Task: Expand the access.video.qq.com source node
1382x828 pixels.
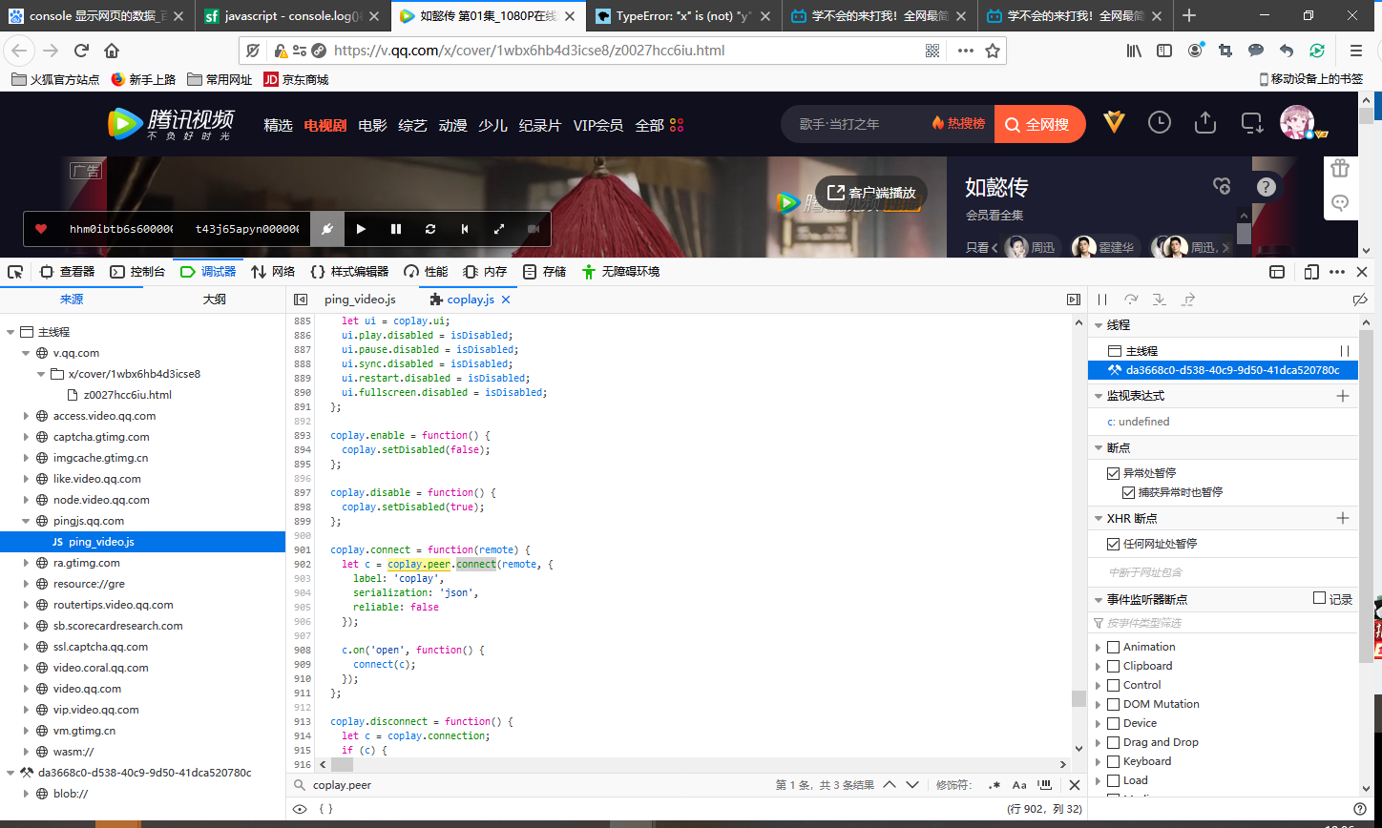Action: (x=27, y=416)
